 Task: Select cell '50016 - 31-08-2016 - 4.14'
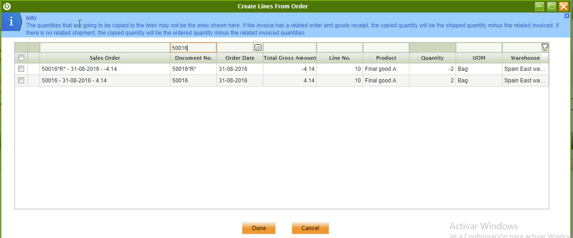pyautogui.click(x=105, y=81)
